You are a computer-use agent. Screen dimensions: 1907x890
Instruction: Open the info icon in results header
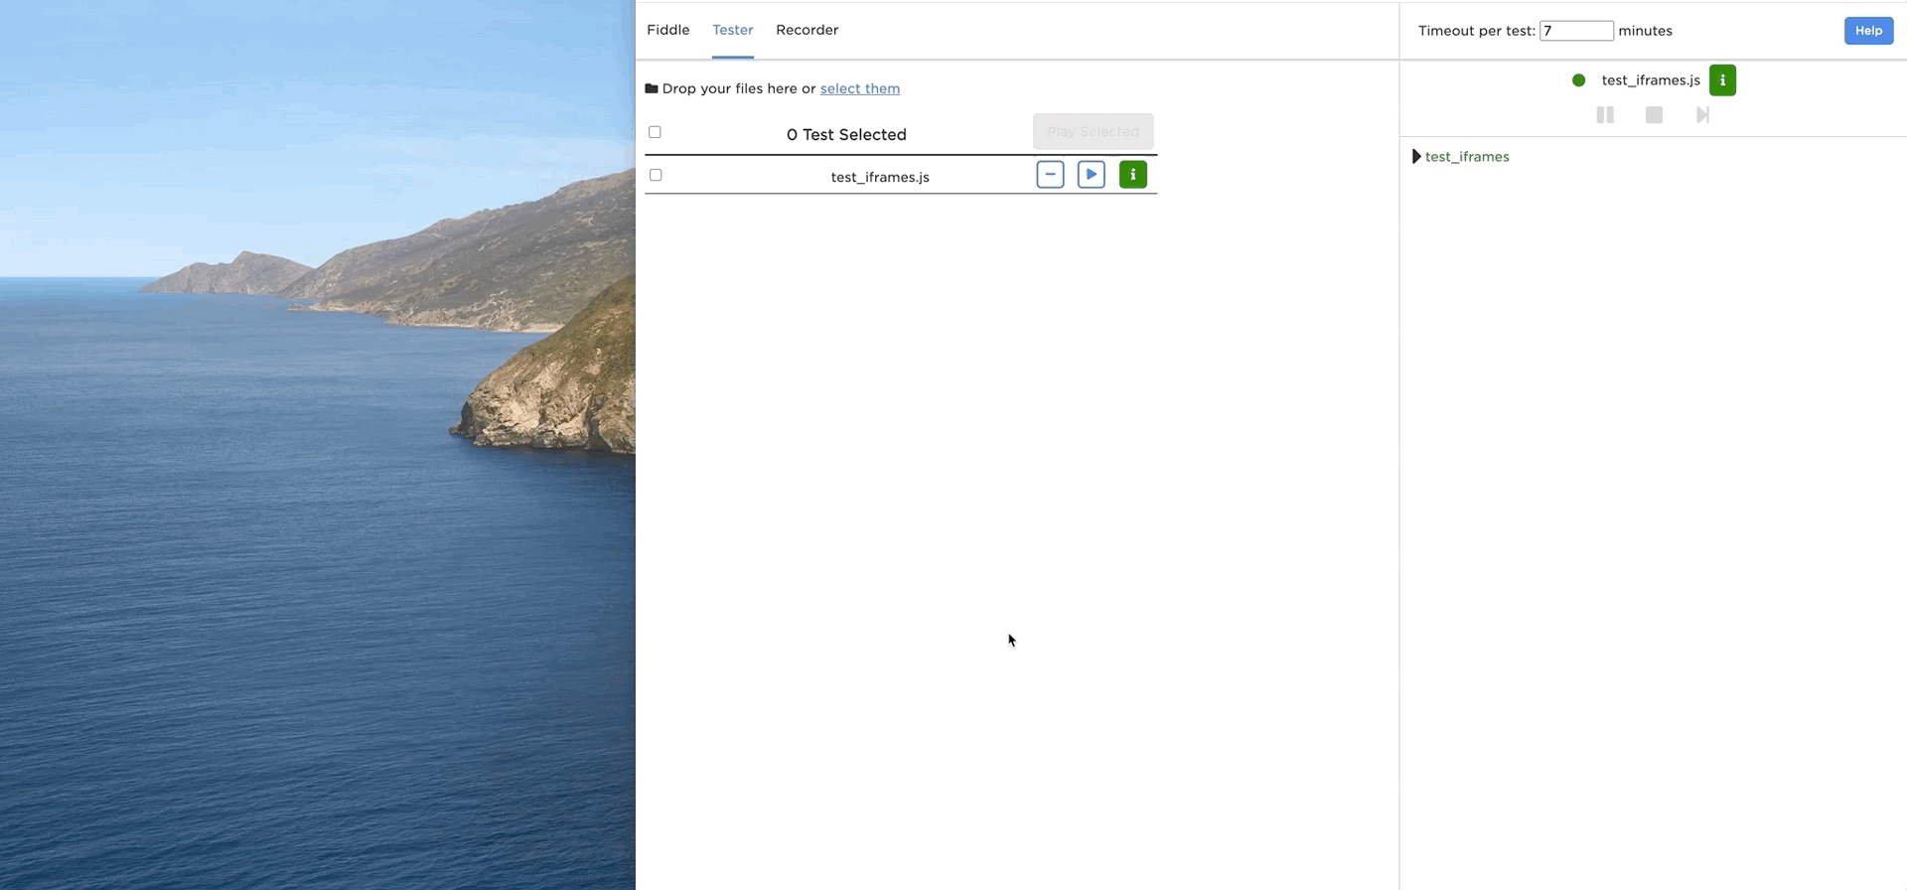(1721, 80)
